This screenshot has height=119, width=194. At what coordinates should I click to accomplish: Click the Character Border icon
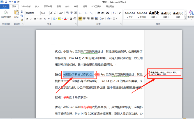click(x=75, y=13)
